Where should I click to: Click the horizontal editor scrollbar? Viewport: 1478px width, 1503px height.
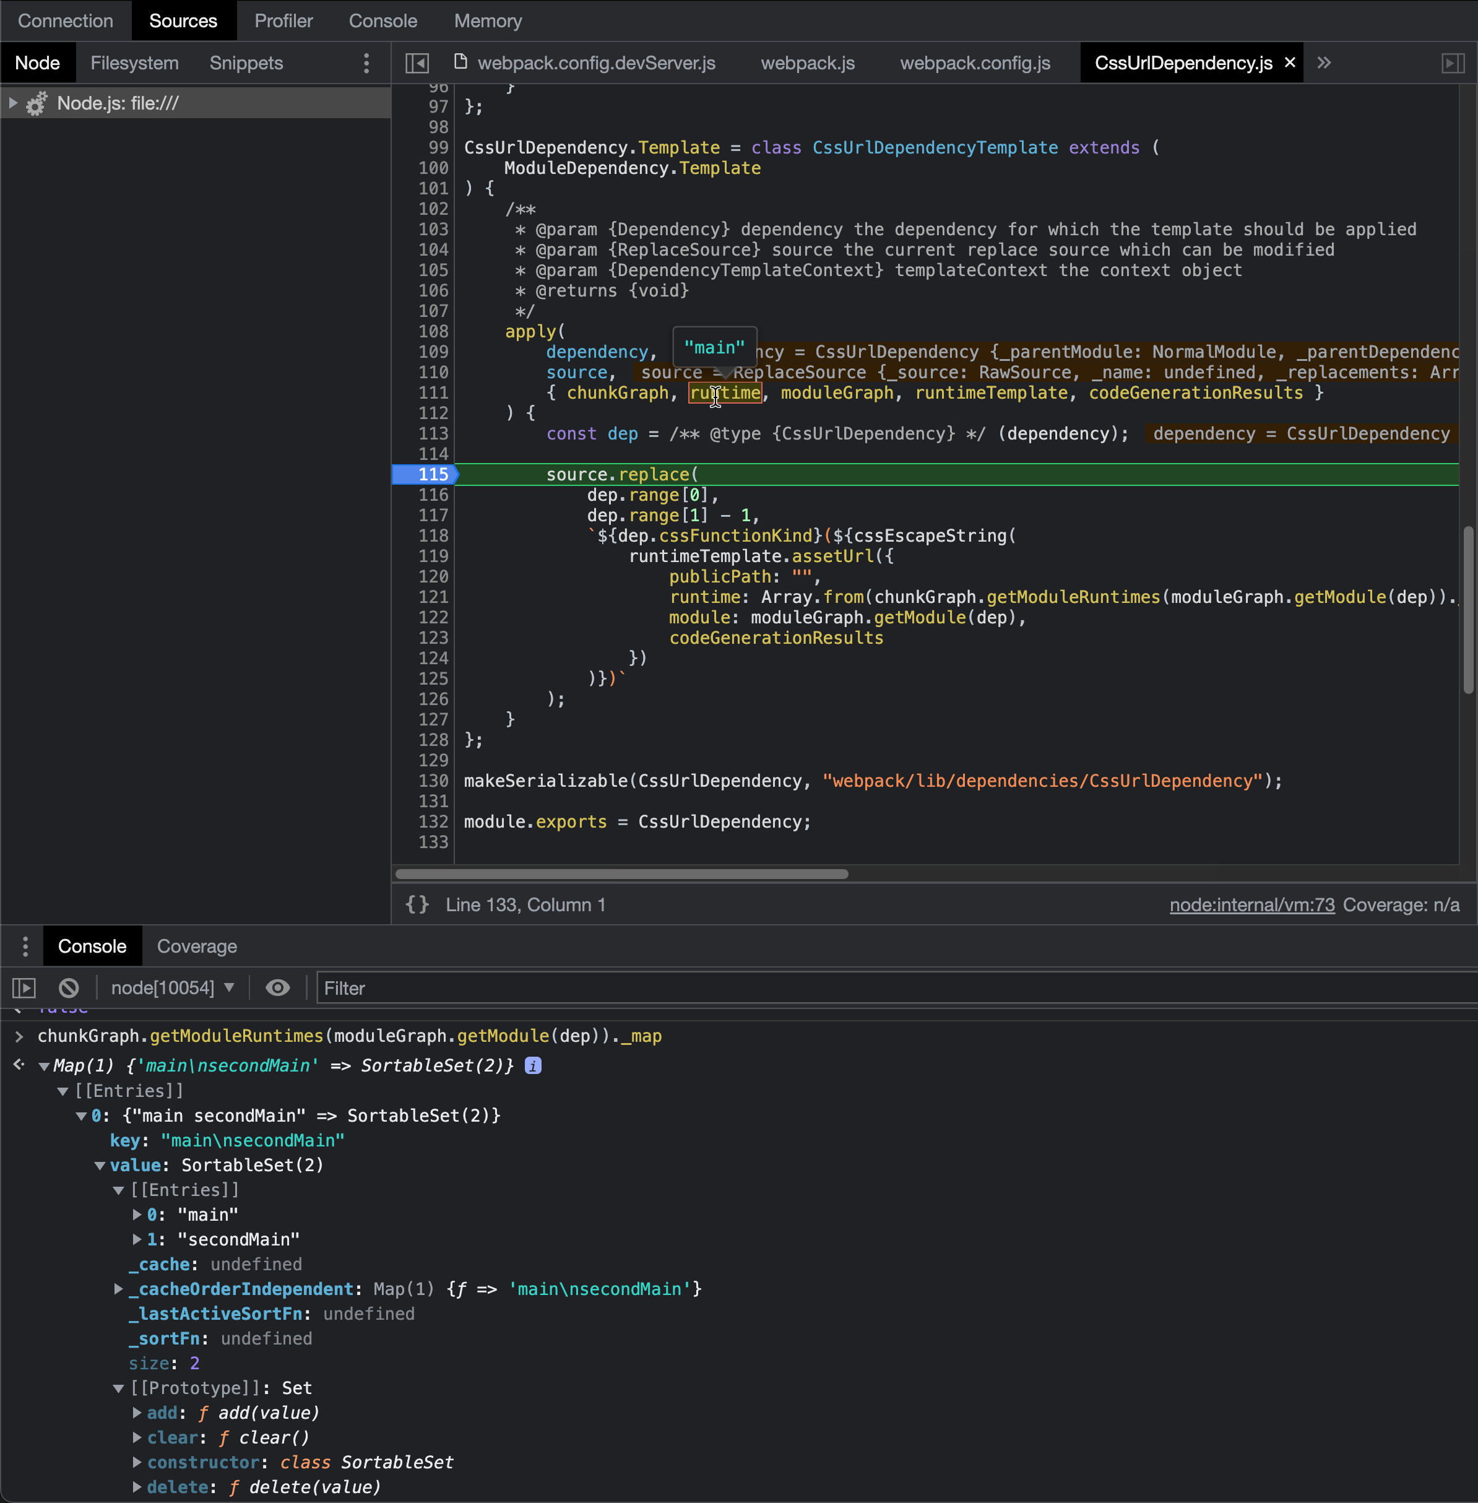coord(621,875)
